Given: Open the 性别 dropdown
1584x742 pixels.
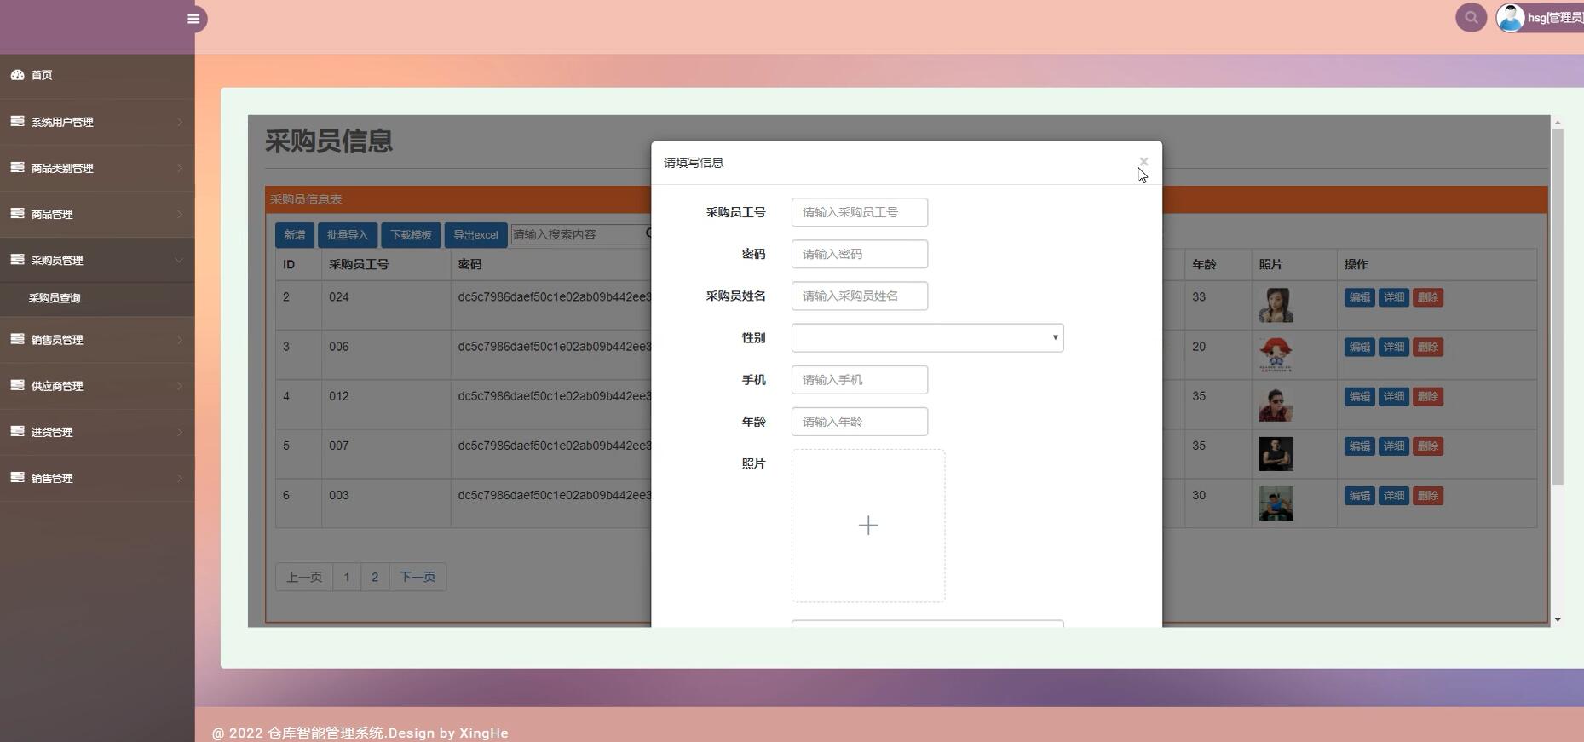Looking at the screenshot, I should pyautogui.click(x=927, y=337).
